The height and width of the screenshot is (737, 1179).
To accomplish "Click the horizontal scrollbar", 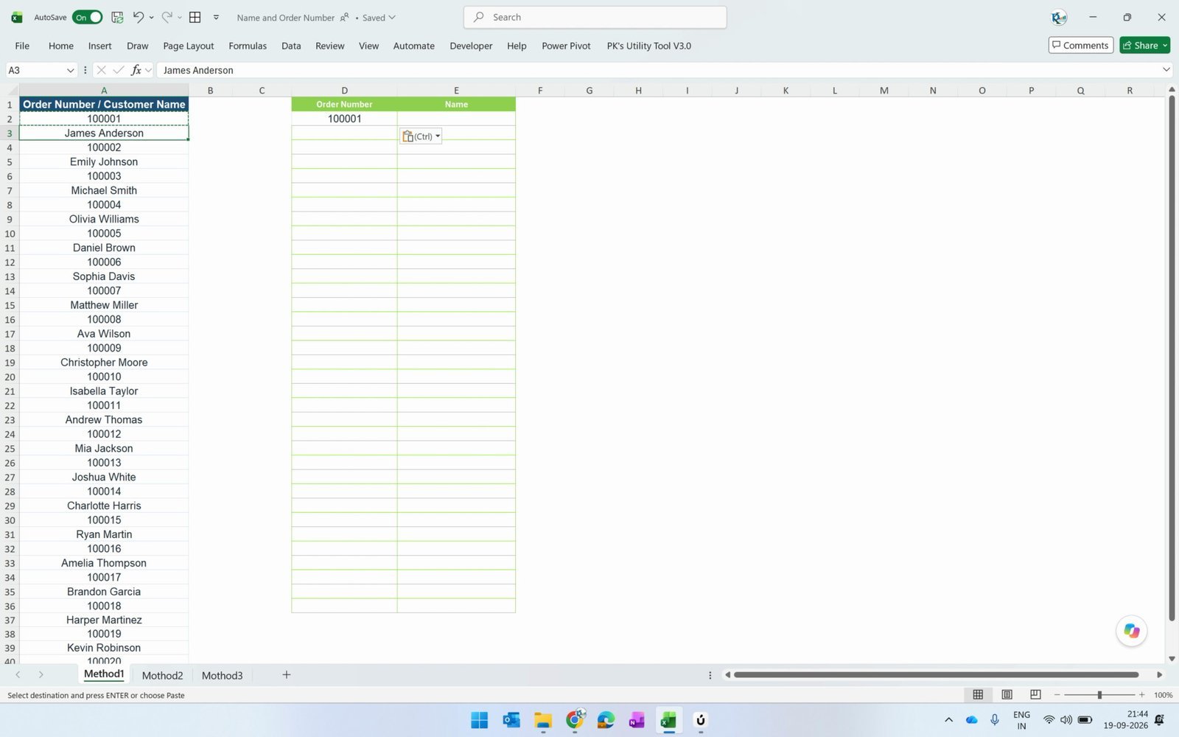I will [x=937, y=674].
